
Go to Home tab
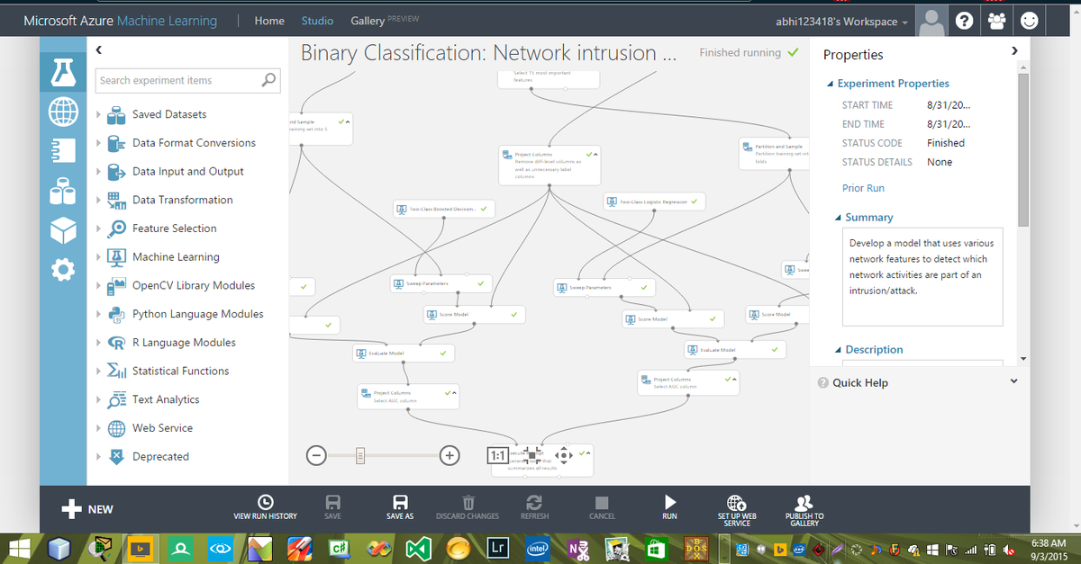coord(269,21)
